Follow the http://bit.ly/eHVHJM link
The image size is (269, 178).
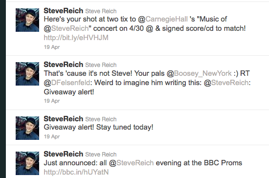(76, 38)
